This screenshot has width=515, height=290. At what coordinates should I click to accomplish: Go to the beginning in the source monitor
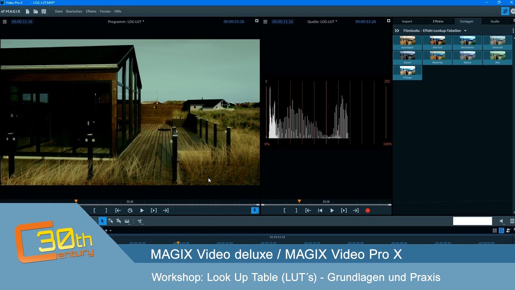tap(320, 210)
